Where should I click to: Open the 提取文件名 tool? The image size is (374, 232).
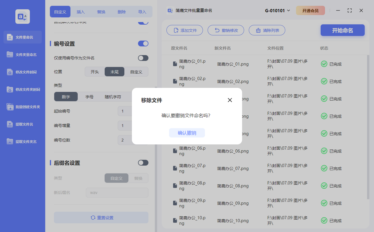22,124
